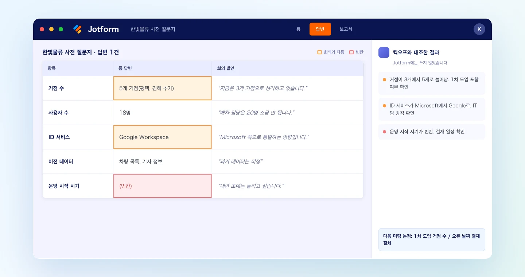Select the red (빈칸) empty cell
The height and width of the screenshot is (277, 525).
(x=163, y=186)
